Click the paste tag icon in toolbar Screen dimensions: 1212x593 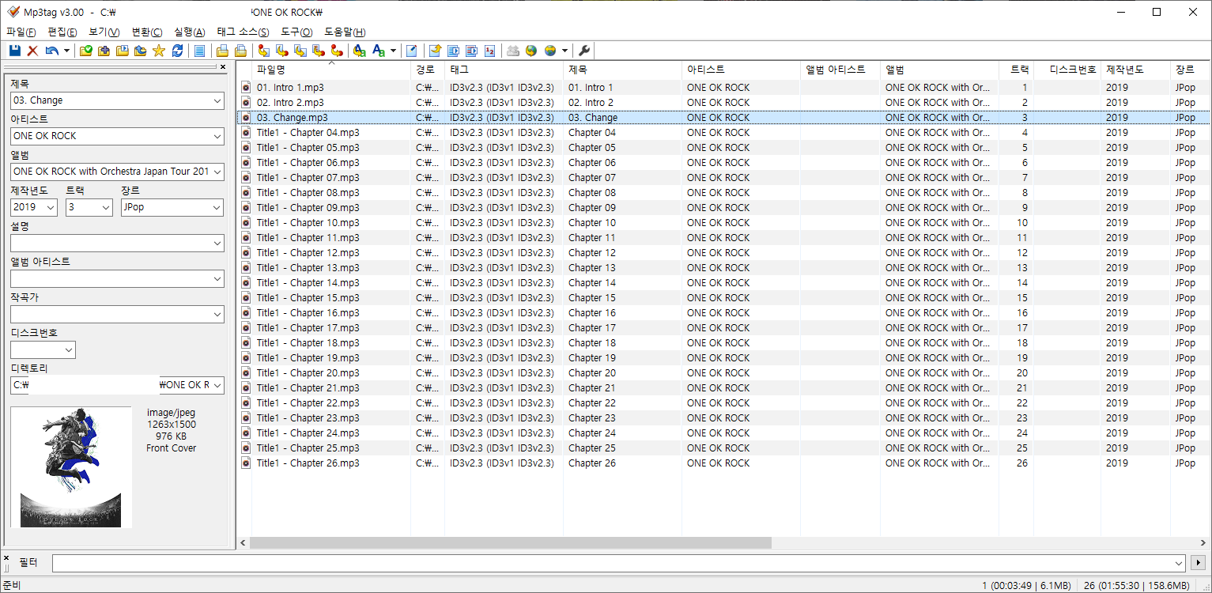point(240,51)
